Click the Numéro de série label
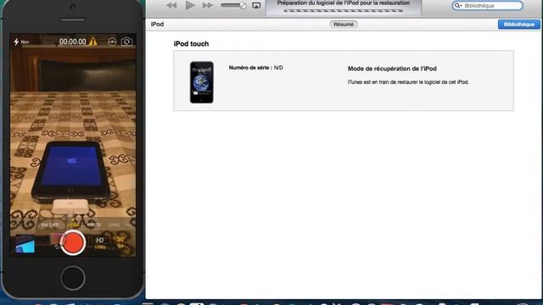 click(x=250, y=68)
